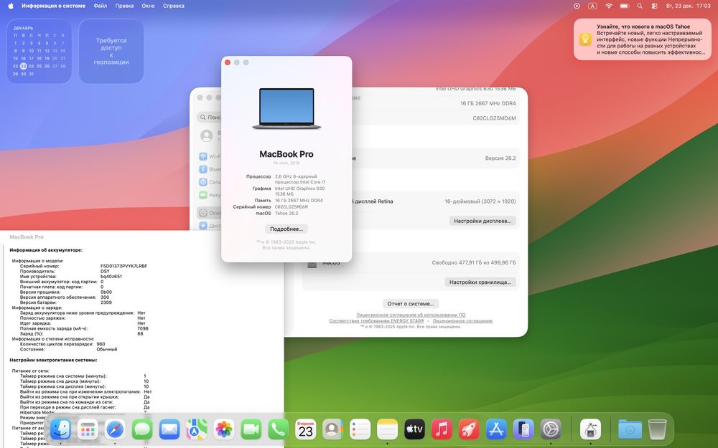The height and width of the screenshot is (448, 718).
Task: Open the Apple menu
Action: [x=11, y=6]
